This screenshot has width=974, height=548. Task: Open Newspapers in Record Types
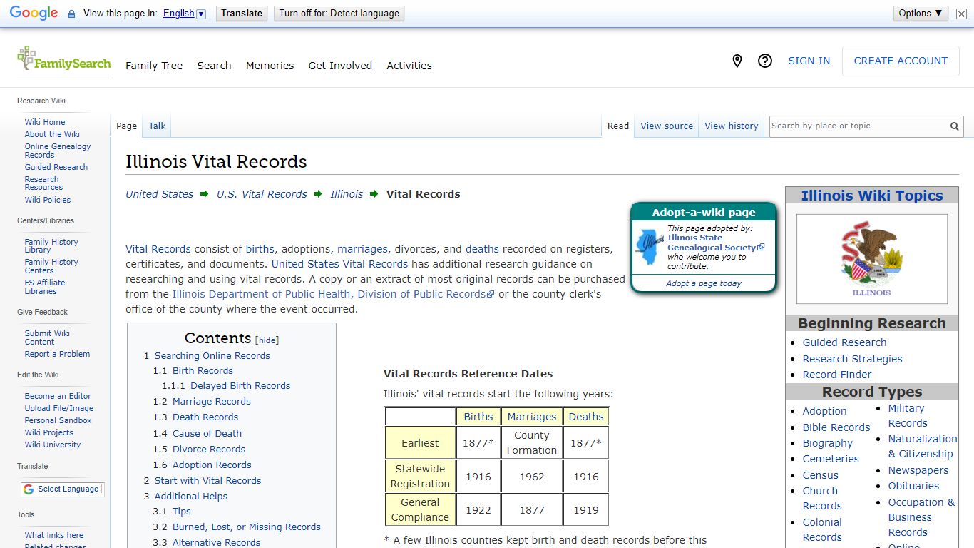pyautogui.click(x=918, y=470)
